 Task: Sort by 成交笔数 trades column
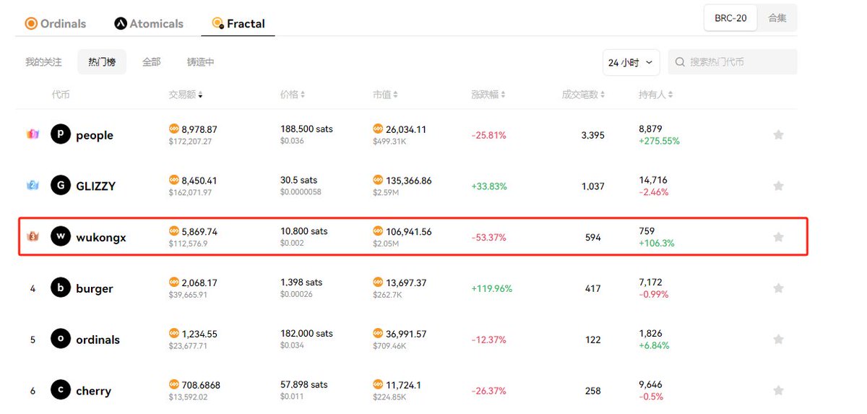583,95
